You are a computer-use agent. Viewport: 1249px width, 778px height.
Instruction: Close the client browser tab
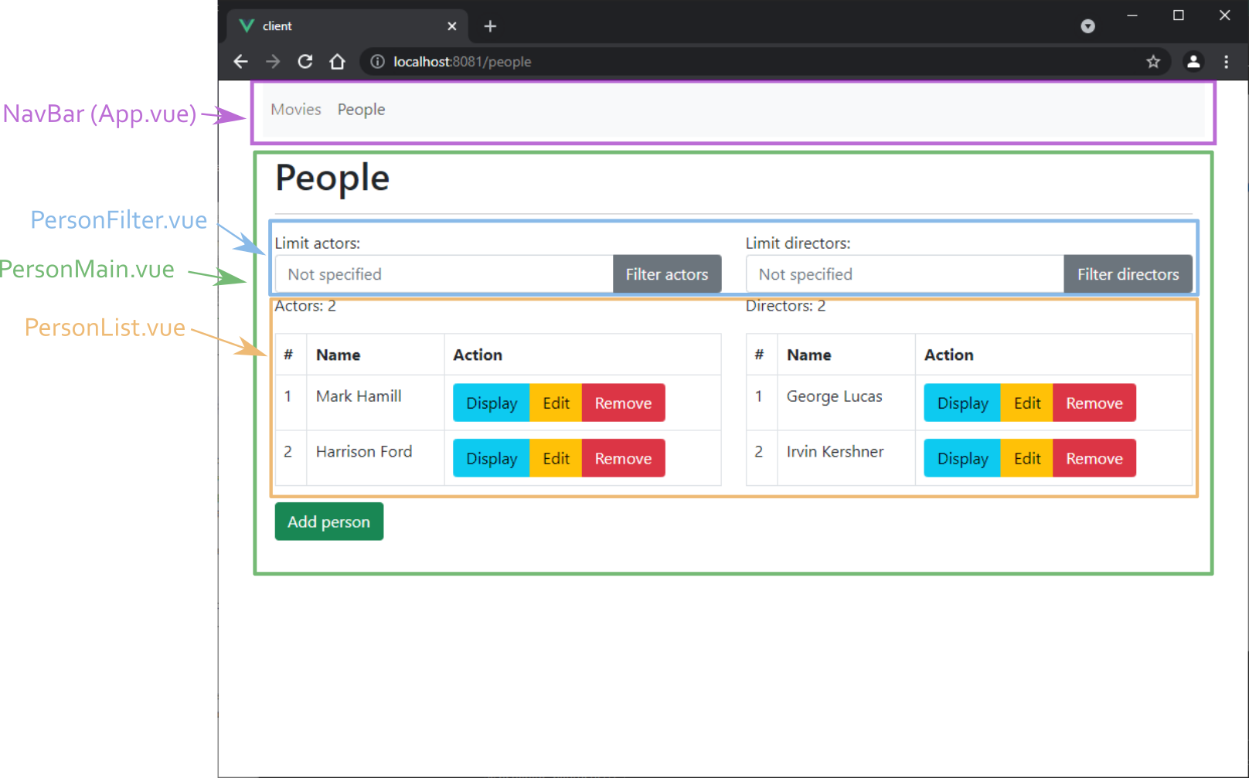(x=452, y=26)
